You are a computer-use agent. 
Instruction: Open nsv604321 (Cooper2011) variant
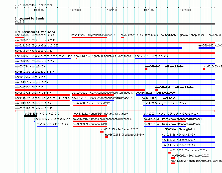(x=31, y=82)
